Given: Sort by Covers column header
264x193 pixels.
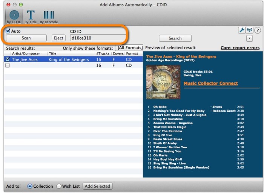Looking at the screenshot, I should point(118,53).
